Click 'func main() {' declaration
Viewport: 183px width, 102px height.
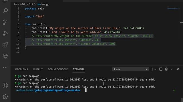pos(35,24)
